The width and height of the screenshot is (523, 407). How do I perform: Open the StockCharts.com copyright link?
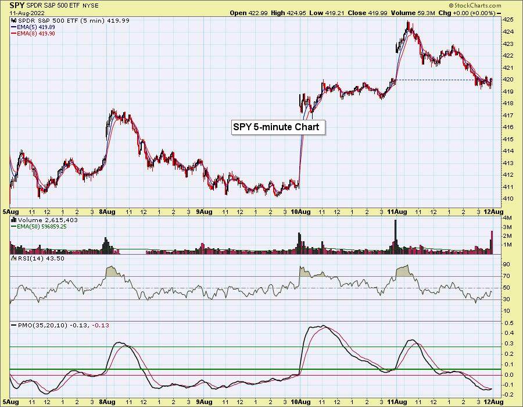pyautogui.click(x=475, y=5)
